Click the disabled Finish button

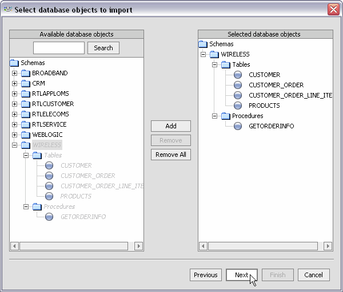[x=278, y=275]
